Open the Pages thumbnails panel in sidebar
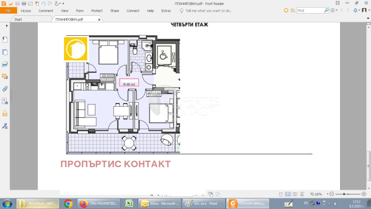Screen dimensions: 371x209 click(5, 52)
